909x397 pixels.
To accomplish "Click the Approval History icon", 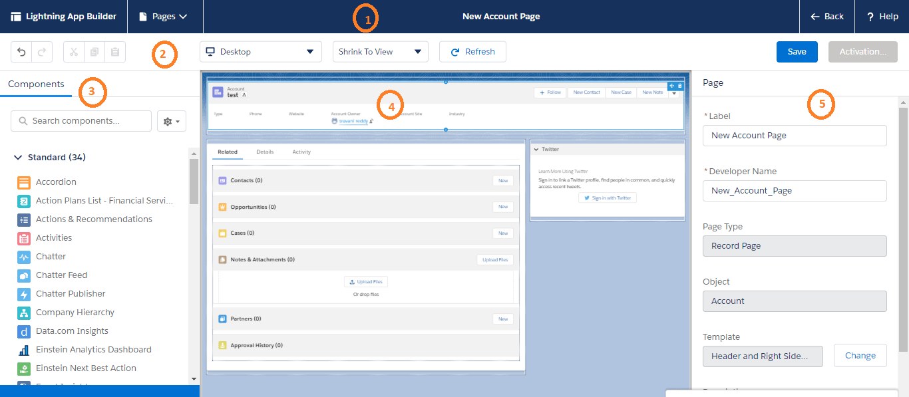I will (223, 346).
